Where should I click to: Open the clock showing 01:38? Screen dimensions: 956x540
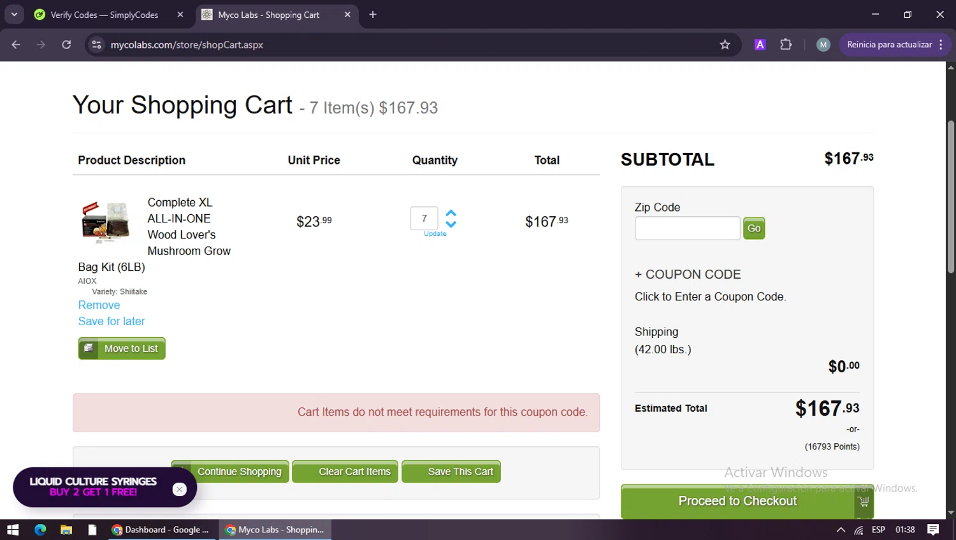click(x=905, y=530)
